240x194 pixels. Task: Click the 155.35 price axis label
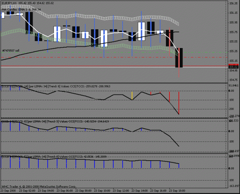click(233, 51)
